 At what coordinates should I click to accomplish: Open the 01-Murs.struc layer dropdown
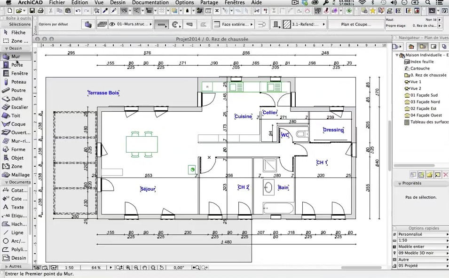coord(131,24)
